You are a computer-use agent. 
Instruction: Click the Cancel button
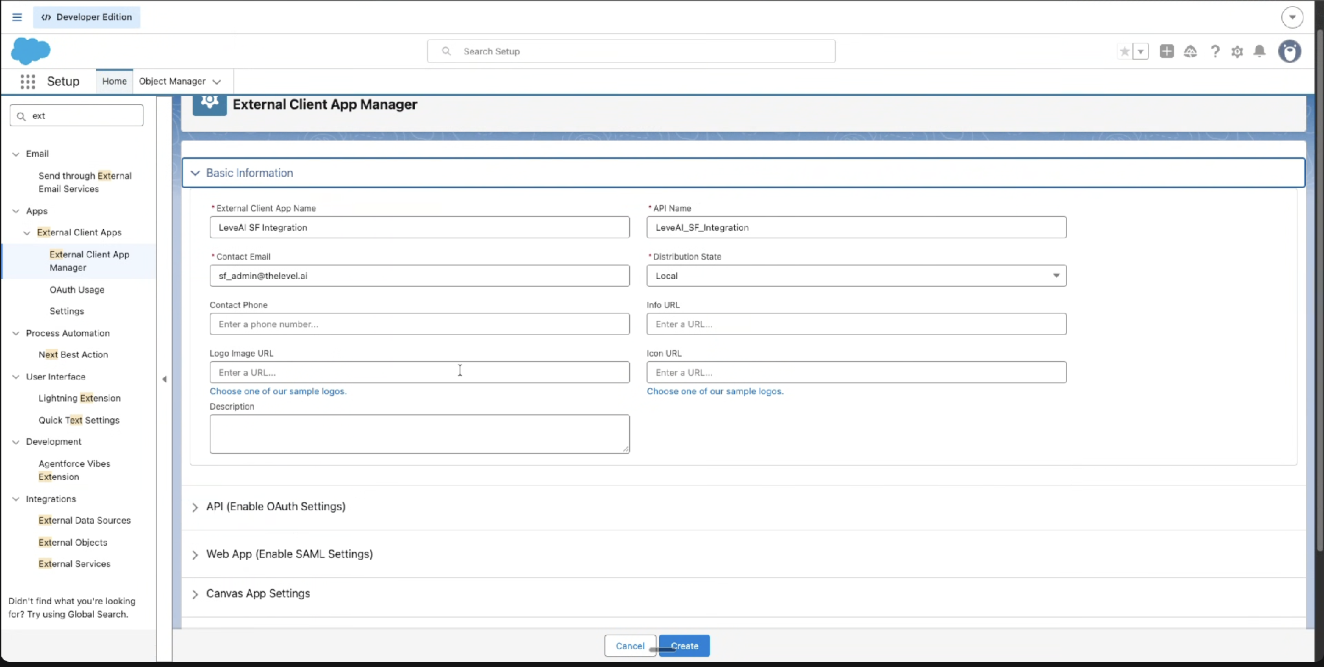tap(630, 646)
